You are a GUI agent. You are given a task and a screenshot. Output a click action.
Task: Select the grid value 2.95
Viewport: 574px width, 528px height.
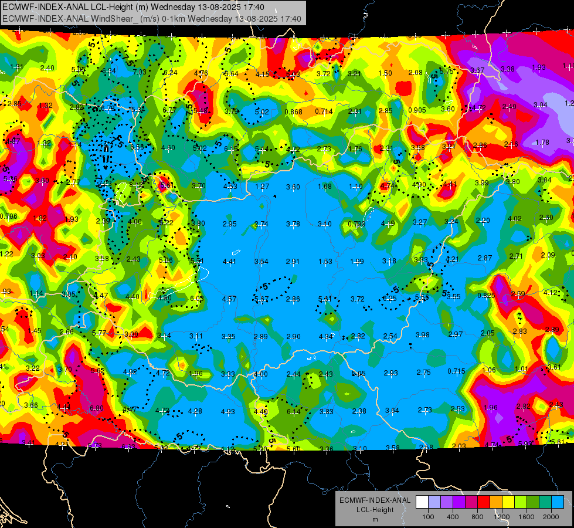[229, 224]
